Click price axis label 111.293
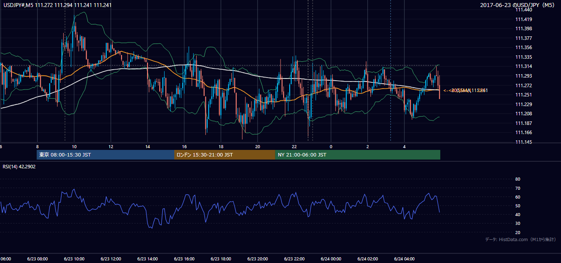Screen dimensions: 561x263 point(524,76)
